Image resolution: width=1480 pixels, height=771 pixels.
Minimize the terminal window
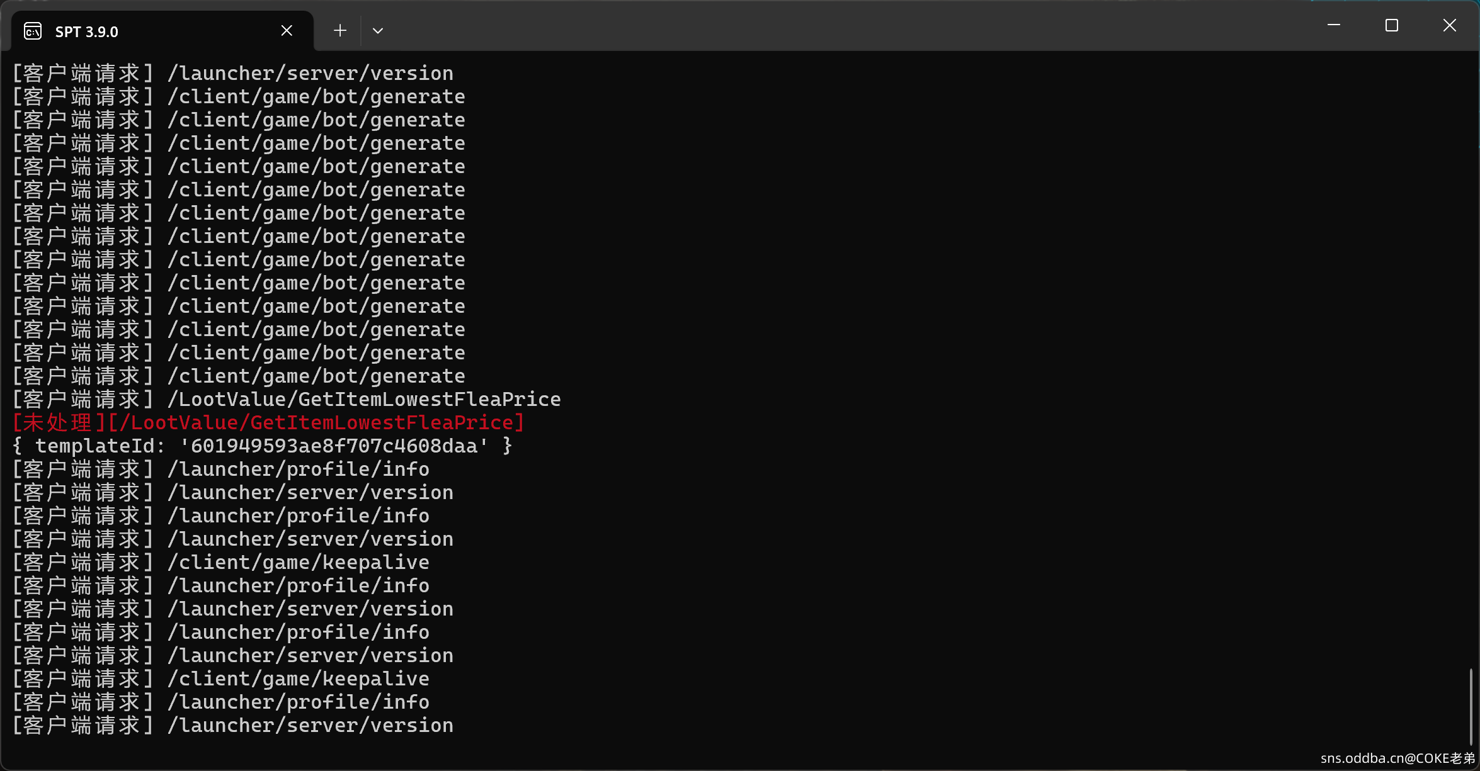(x=1333, y=25)
